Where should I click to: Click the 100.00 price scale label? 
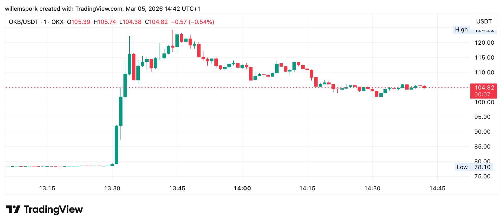click(x=484, y=102)
